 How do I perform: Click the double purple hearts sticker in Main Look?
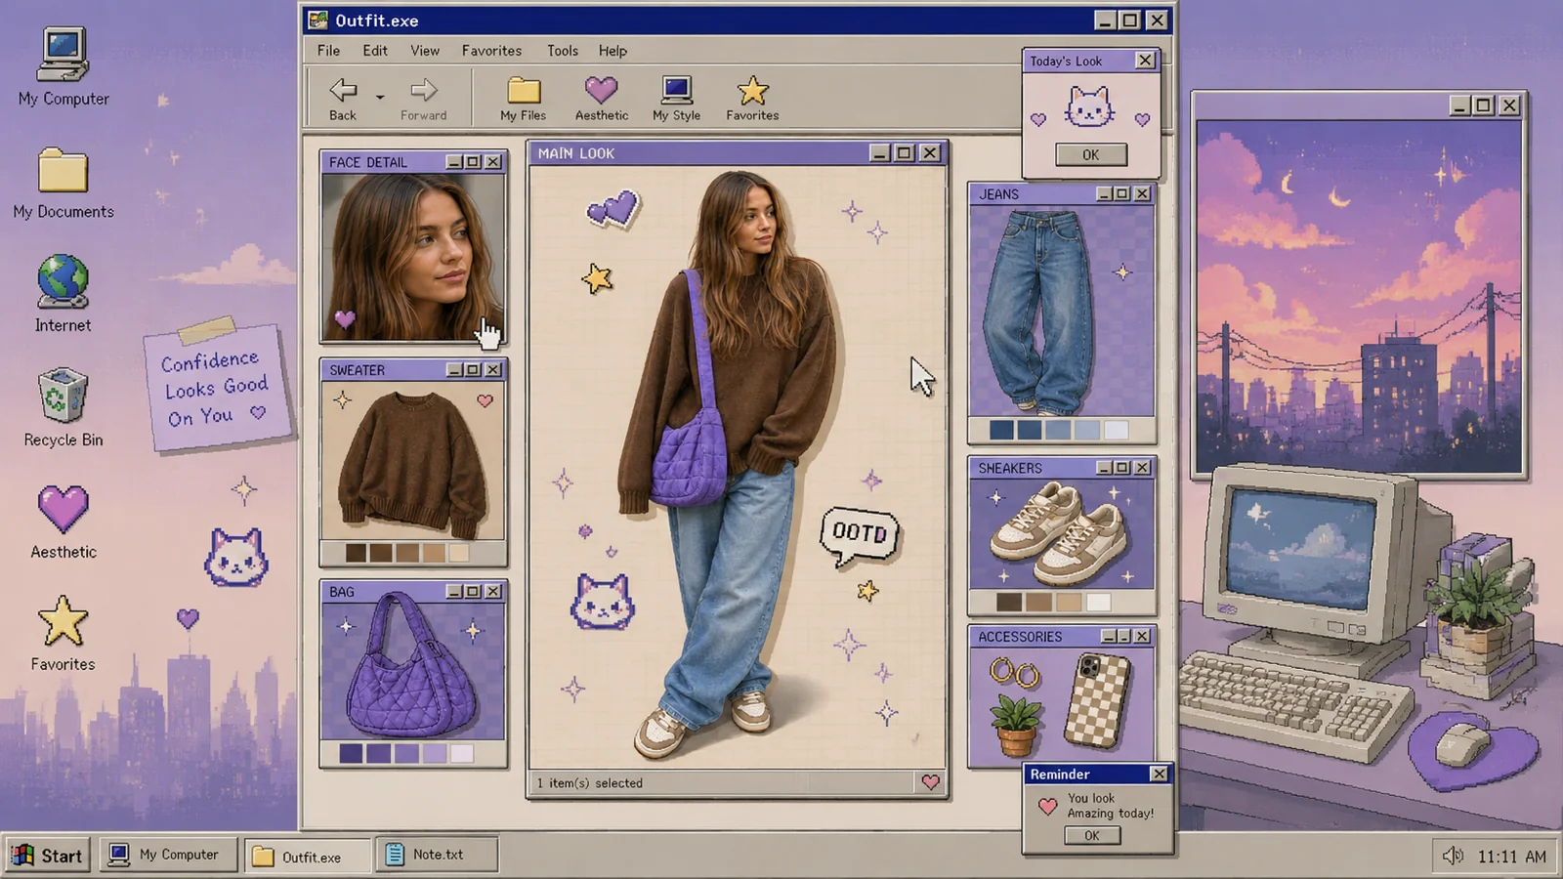click(613, 208)
